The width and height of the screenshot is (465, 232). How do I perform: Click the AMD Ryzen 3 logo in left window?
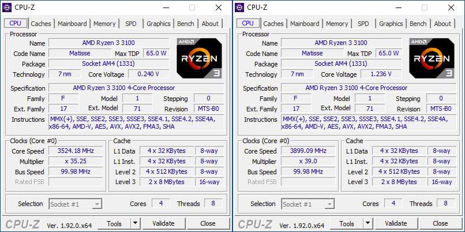pyautogui.click(x=199, y=59)
